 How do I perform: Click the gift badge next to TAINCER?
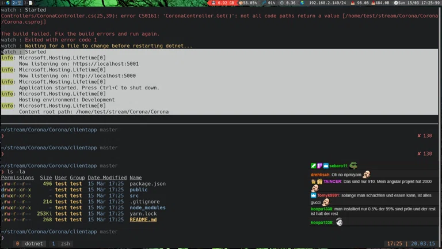point(319,181)
